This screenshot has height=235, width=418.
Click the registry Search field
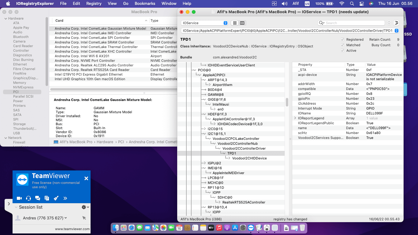(353, 23)
